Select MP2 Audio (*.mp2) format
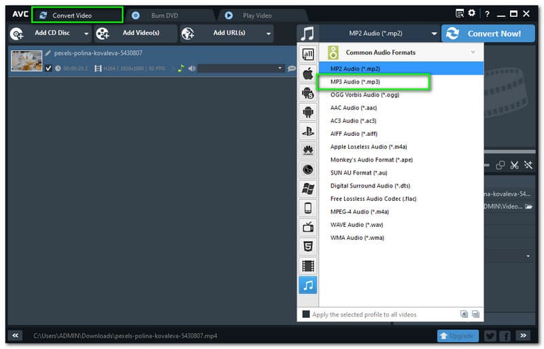Viewport: 544px width, 349px height. coord(401,69)
